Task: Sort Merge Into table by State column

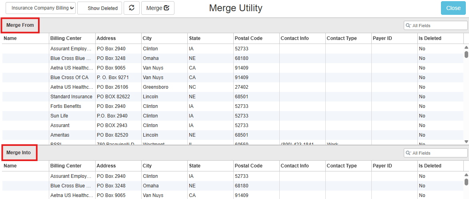Action: coord(210,166)
